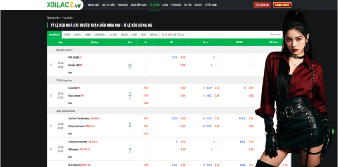
Task: Click Canada handicap odds 0.74
Action: pos(183,65)
